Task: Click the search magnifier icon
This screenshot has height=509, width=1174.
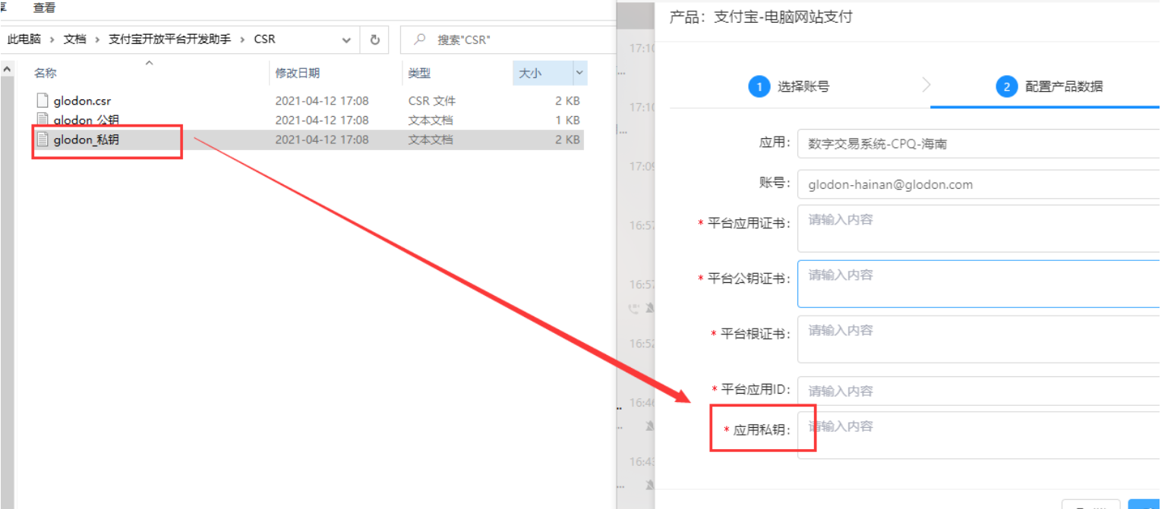Action: pos(418,39)
